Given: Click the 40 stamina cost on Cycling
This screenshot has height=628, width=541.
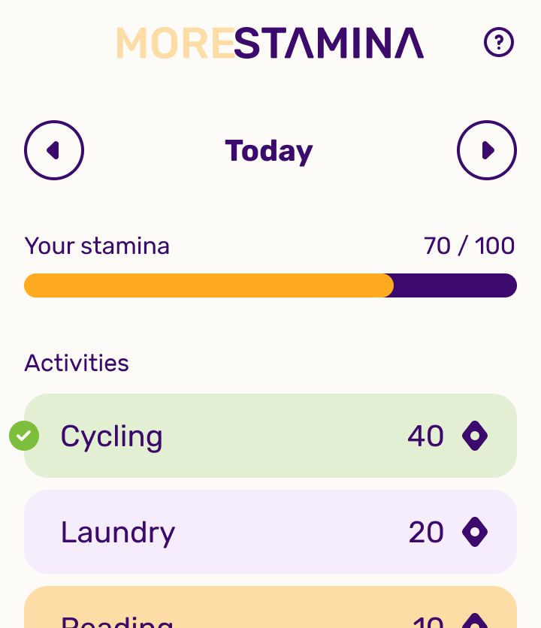Looking at the screenshot, I should [x=425, y=436].
